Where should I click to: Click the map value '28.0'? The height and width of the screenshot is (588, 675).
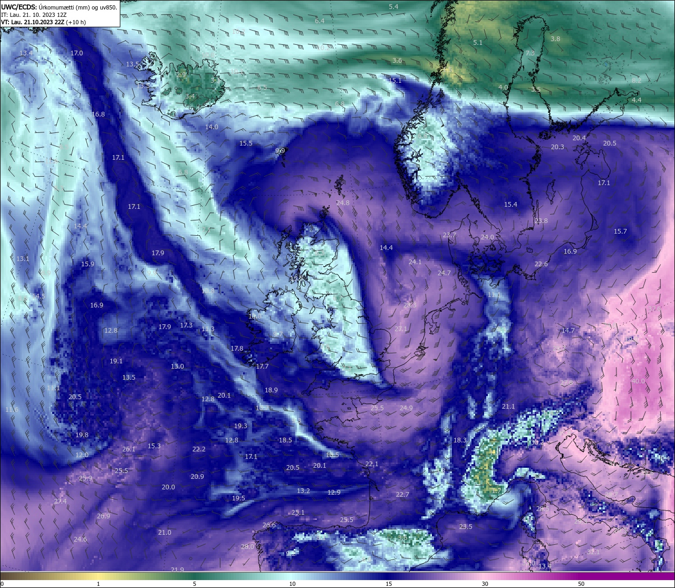click(247, 547)
